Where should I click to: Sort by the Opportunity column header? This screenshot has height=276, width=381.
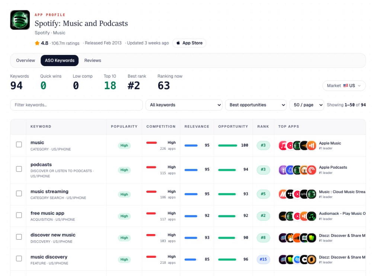pyautogui.click(x=233, y=127)
